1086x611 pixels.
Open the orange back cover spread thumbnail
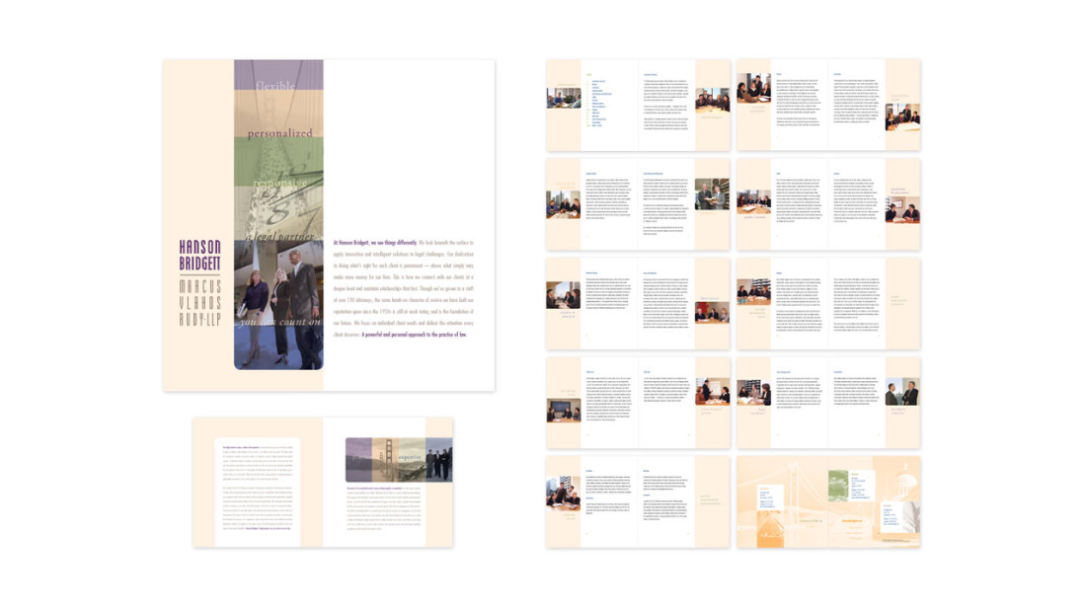click(828, 500)
